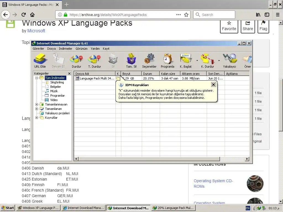Close the IDM Kuyrukları tooltip
The height and width of the screenshot is (212, 283).
pos(213,84)
